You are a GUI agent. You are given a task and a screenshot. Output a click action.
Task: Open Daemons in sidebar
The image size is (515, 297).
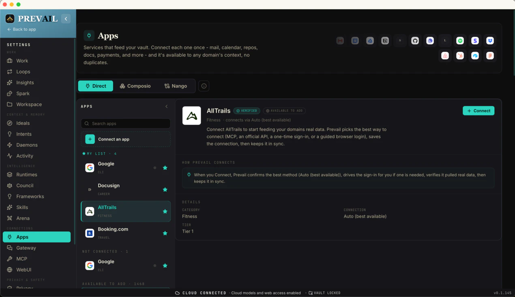tap(36, 145)
